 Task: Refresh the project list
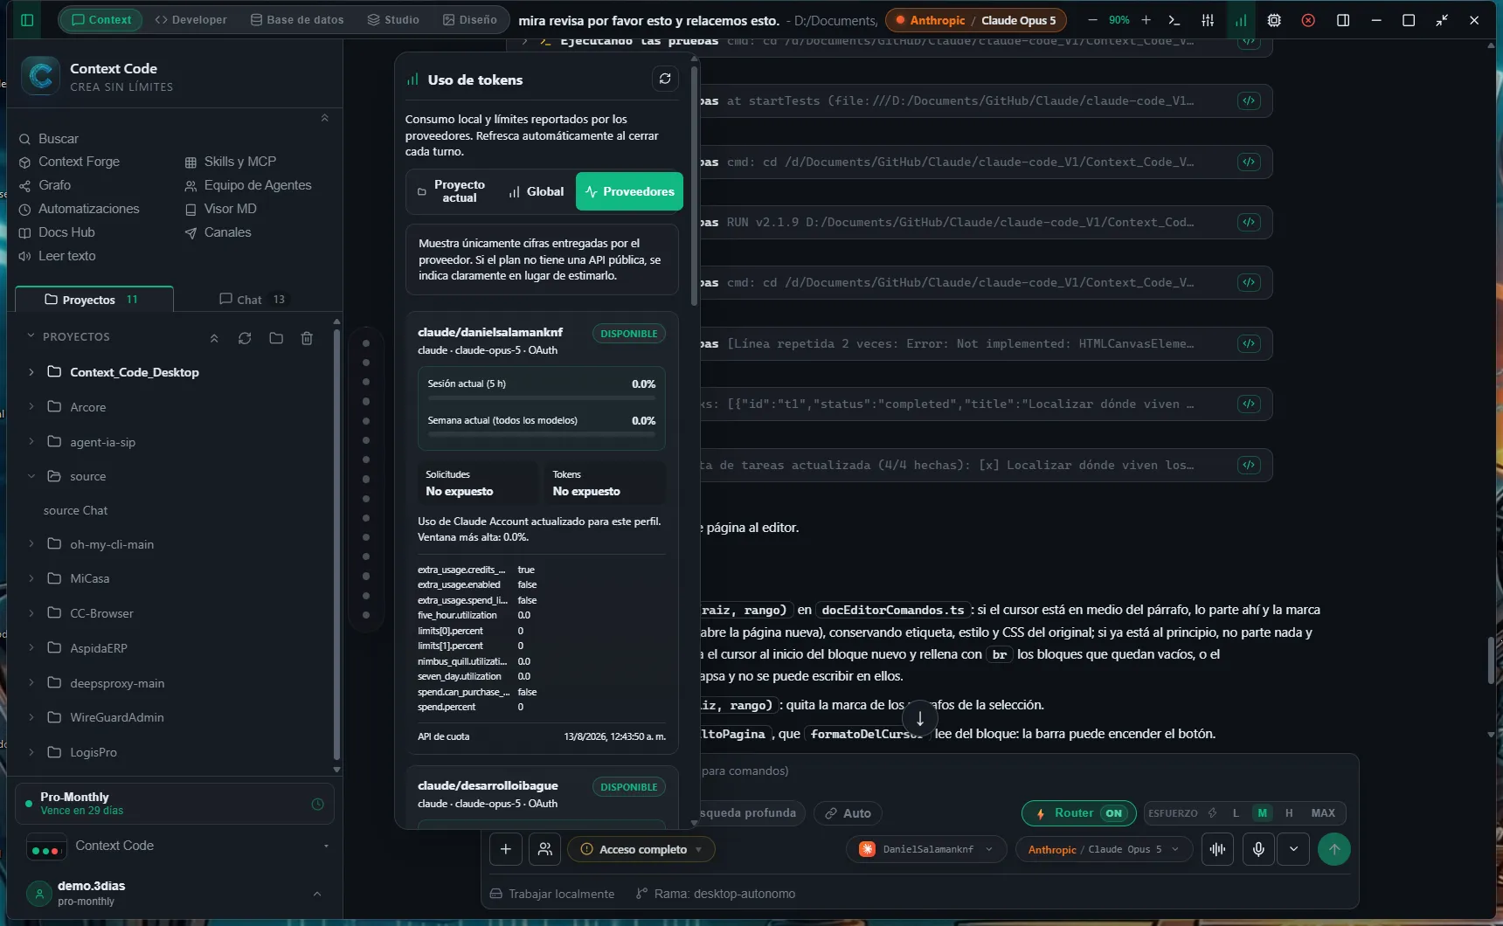[245, 338]
